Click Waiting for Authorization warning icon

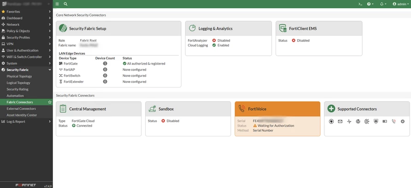pyautogui.click(x=255, y=126)
